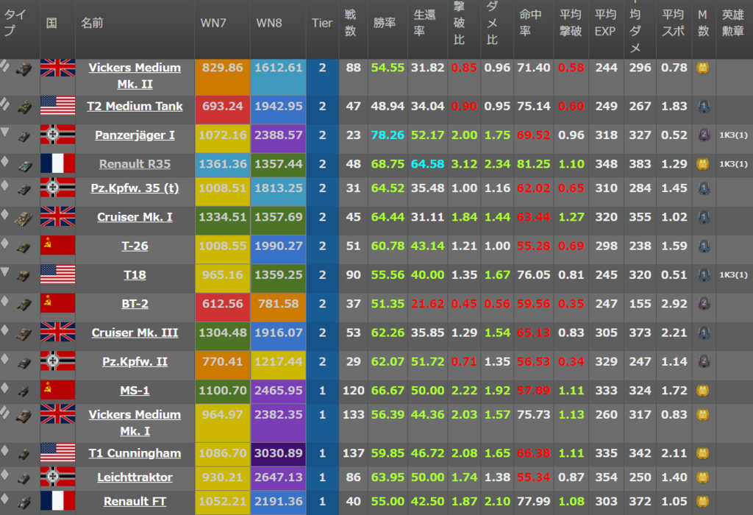This screenshot has height=515, width=753.
Task: Sort table by 名前 column header
Action: (x=92, y=23)
